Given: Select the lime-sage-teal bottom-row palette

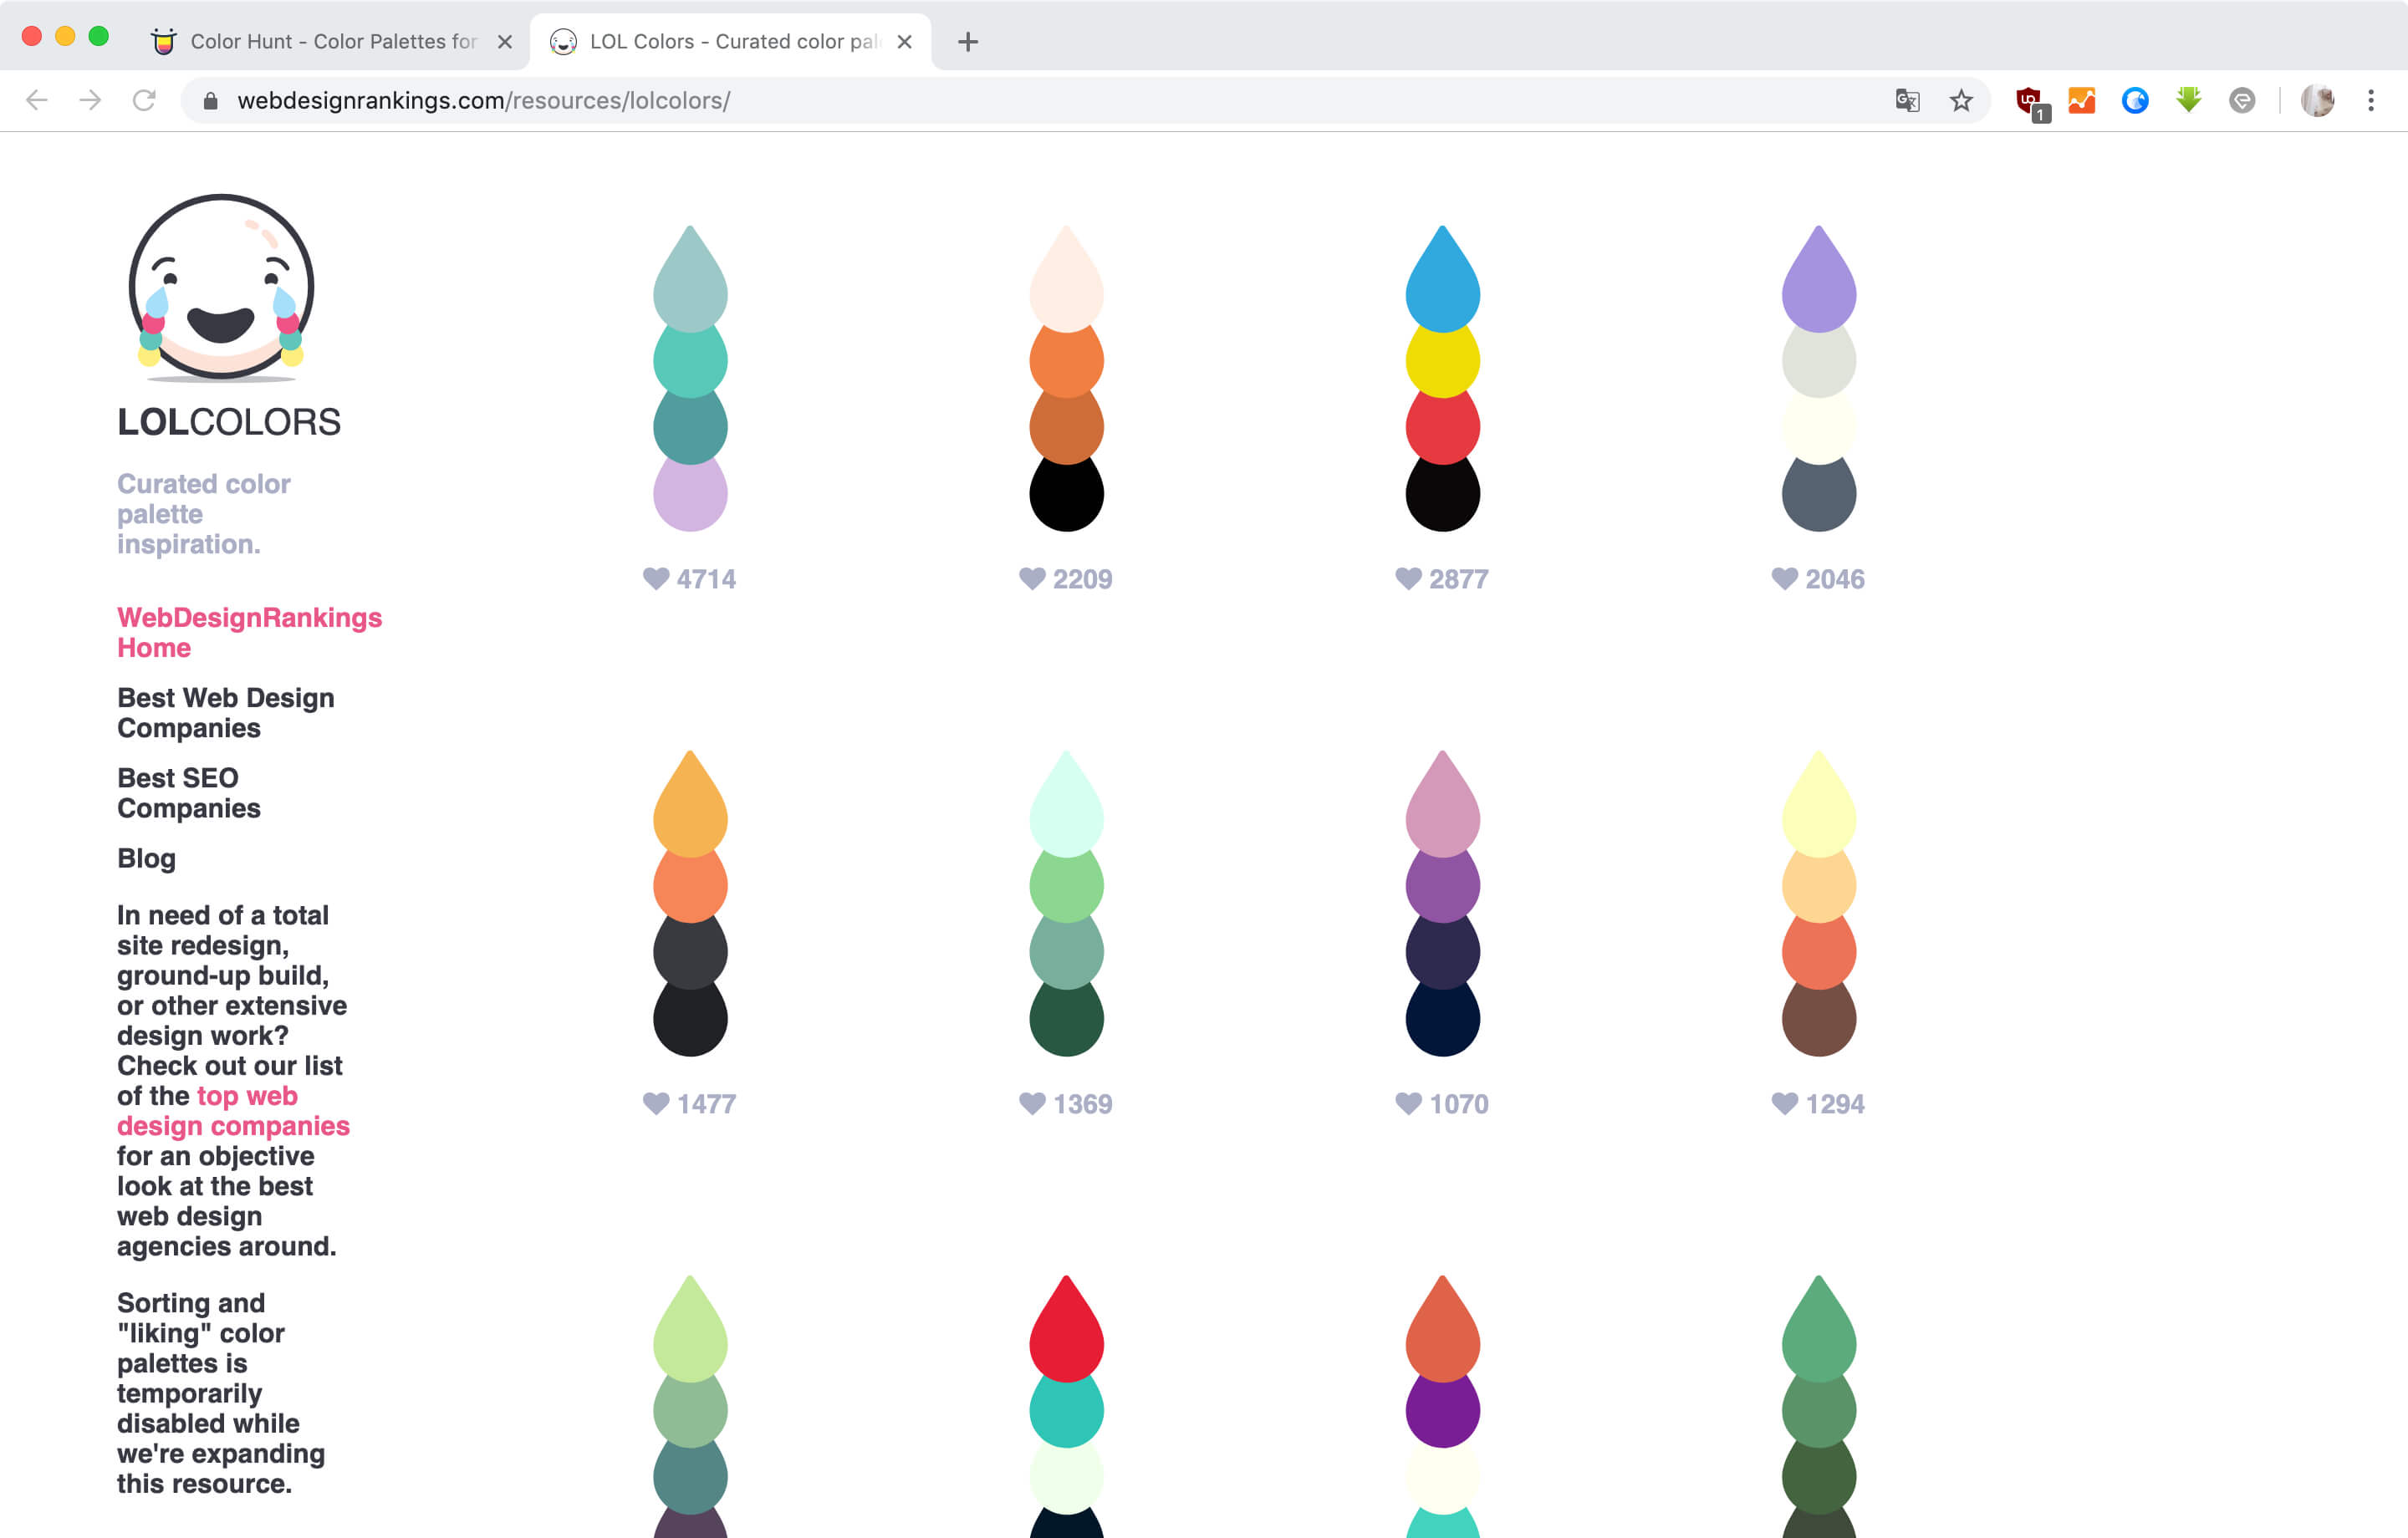Looking at the screenshot, I should coord(690,1406).
